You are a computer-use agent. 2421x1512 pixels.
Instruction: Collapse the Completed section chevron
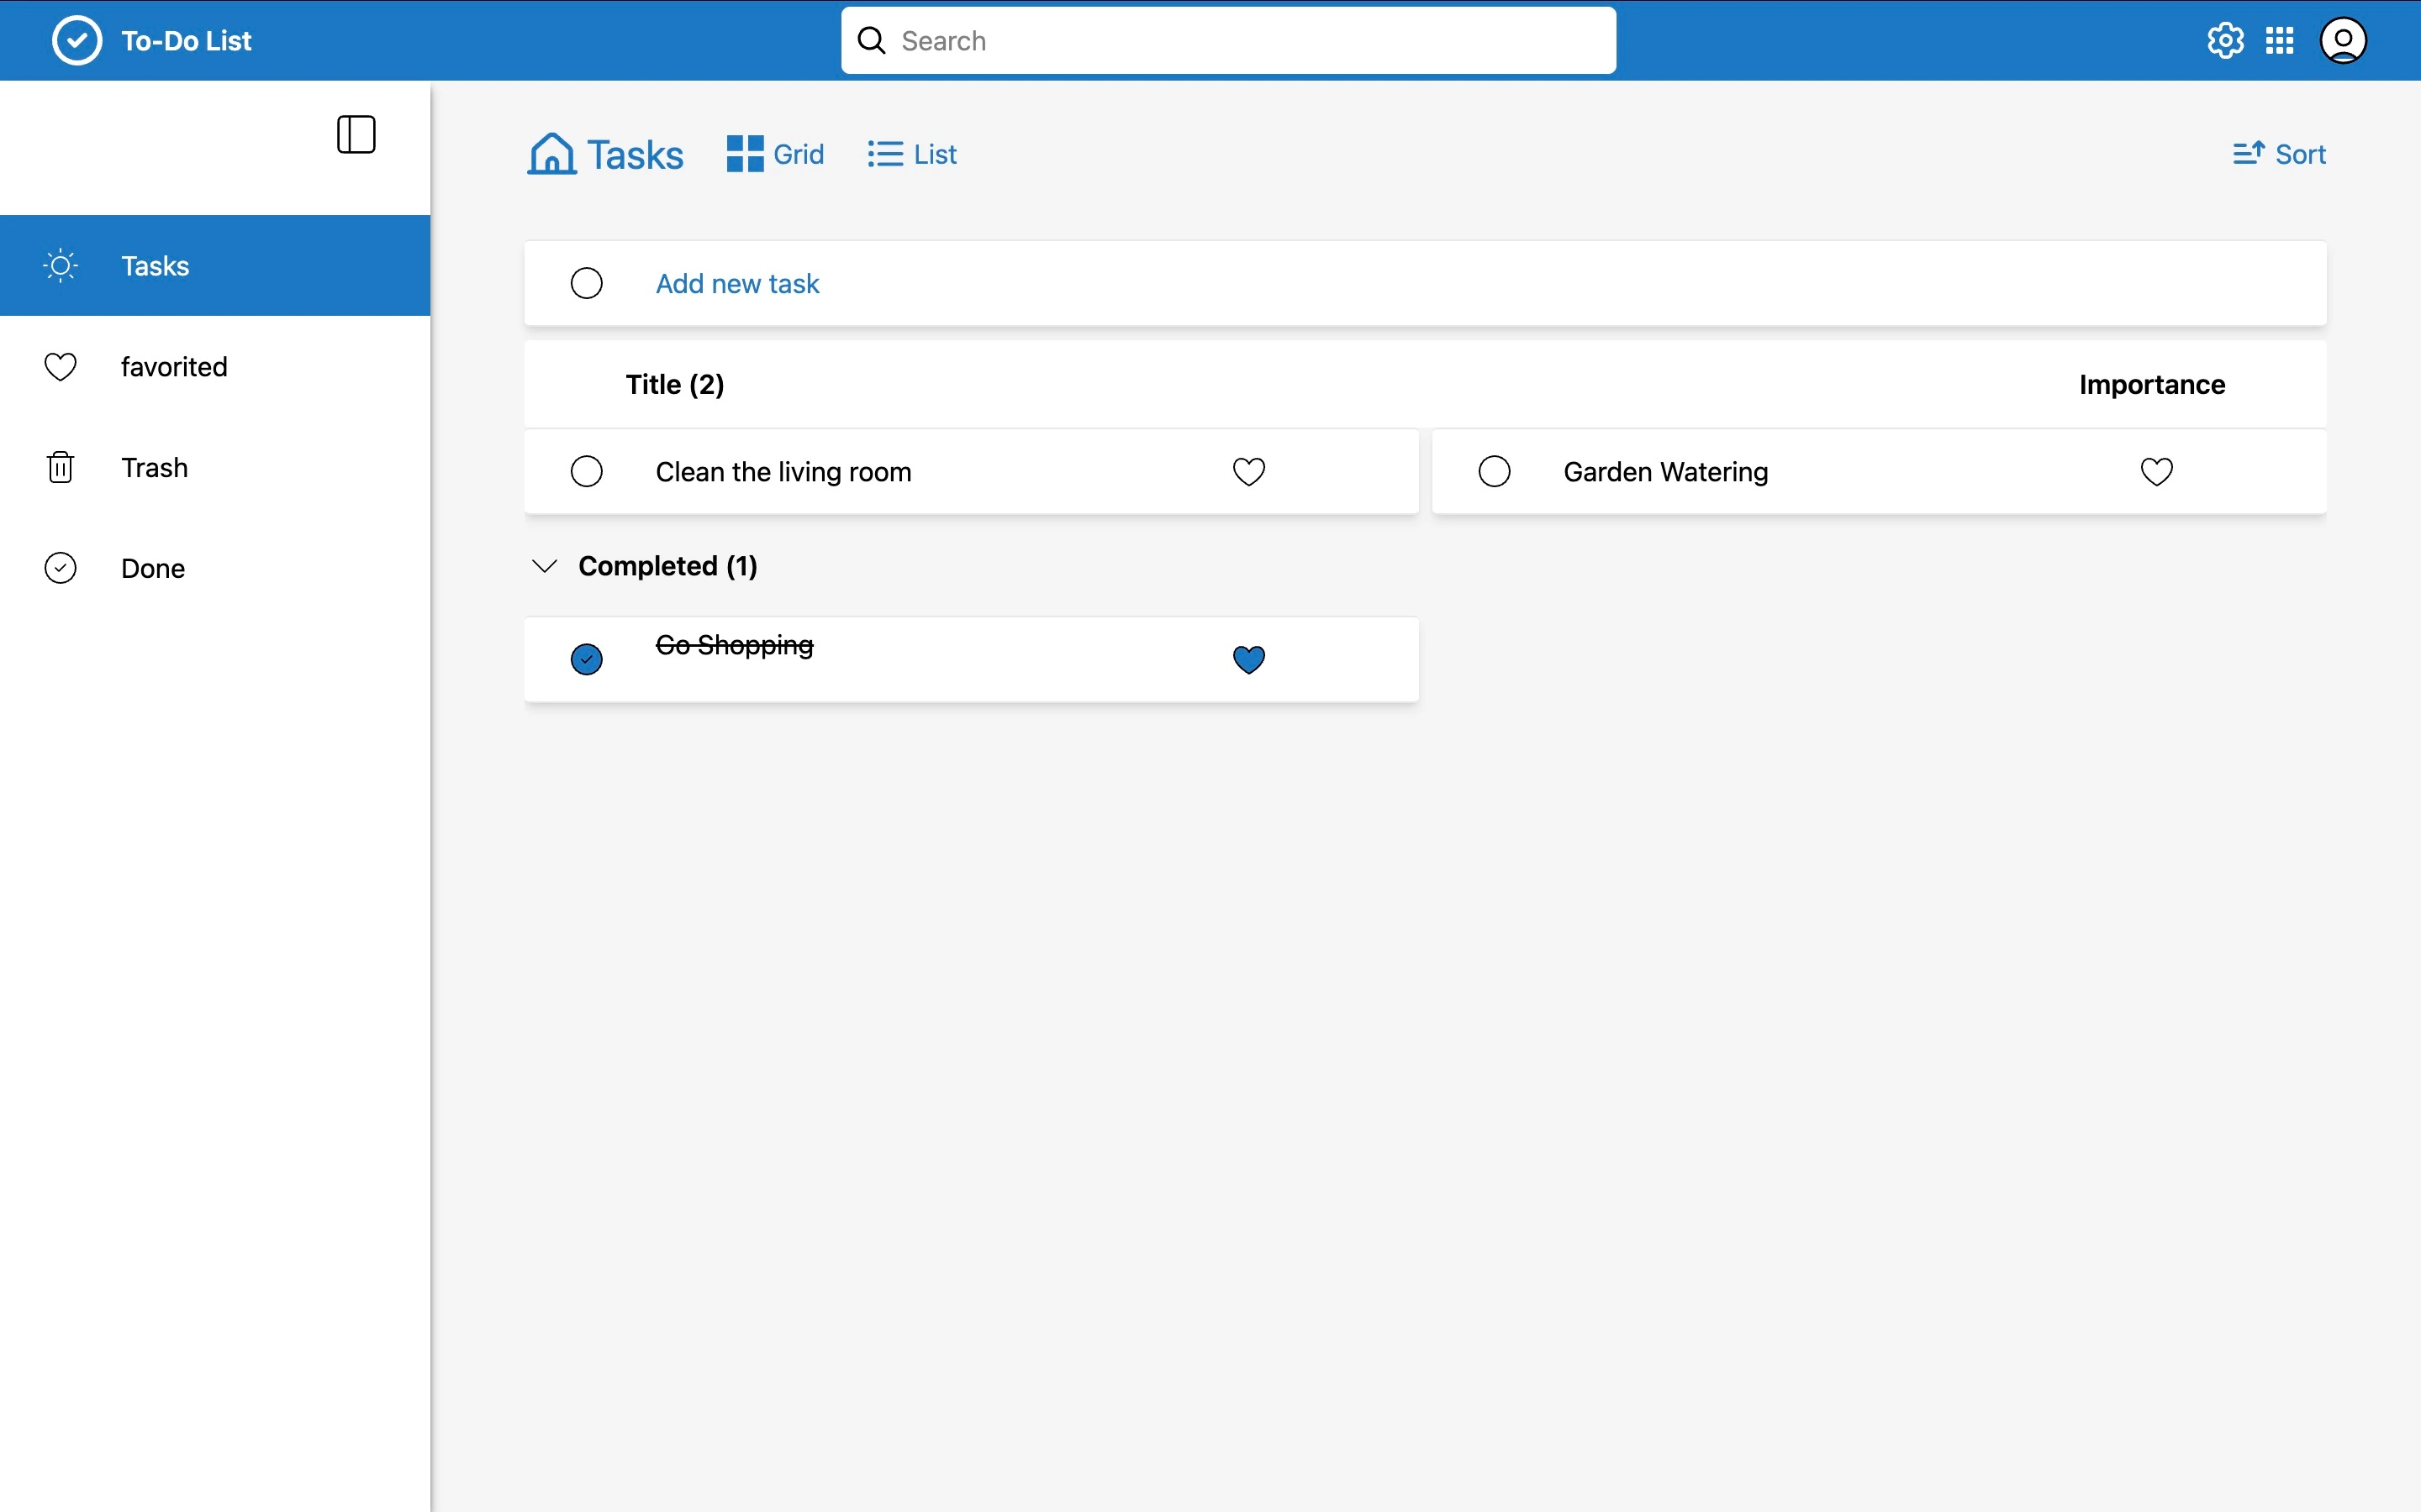544,566
